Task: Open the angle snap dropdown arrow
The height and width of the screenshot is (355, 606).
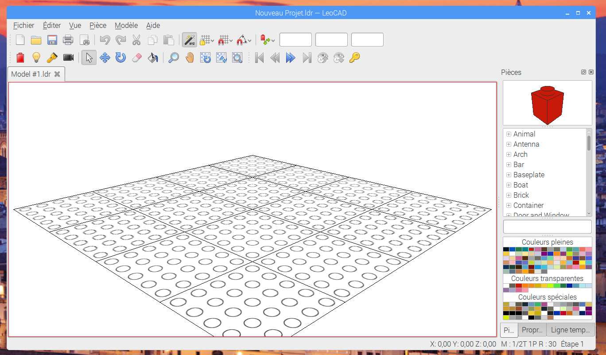Action: click(x=250, y=41)
